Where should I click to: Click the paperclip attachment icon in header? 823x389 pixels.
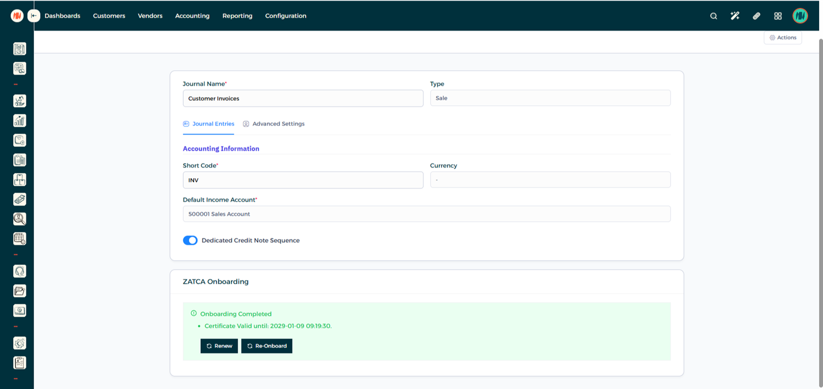tap(757, 16)
